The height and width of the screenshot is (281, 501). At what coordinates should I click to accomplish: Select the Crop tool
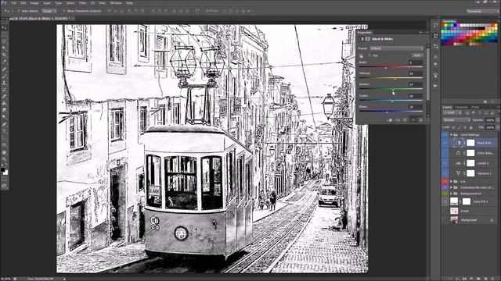pyautogui.click(x=4, y=55)
